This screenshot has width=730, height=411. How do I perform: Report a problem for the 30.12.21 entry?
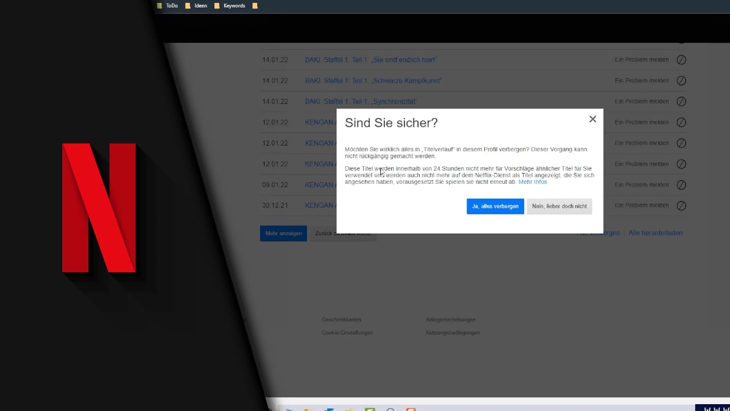point(642,205)
